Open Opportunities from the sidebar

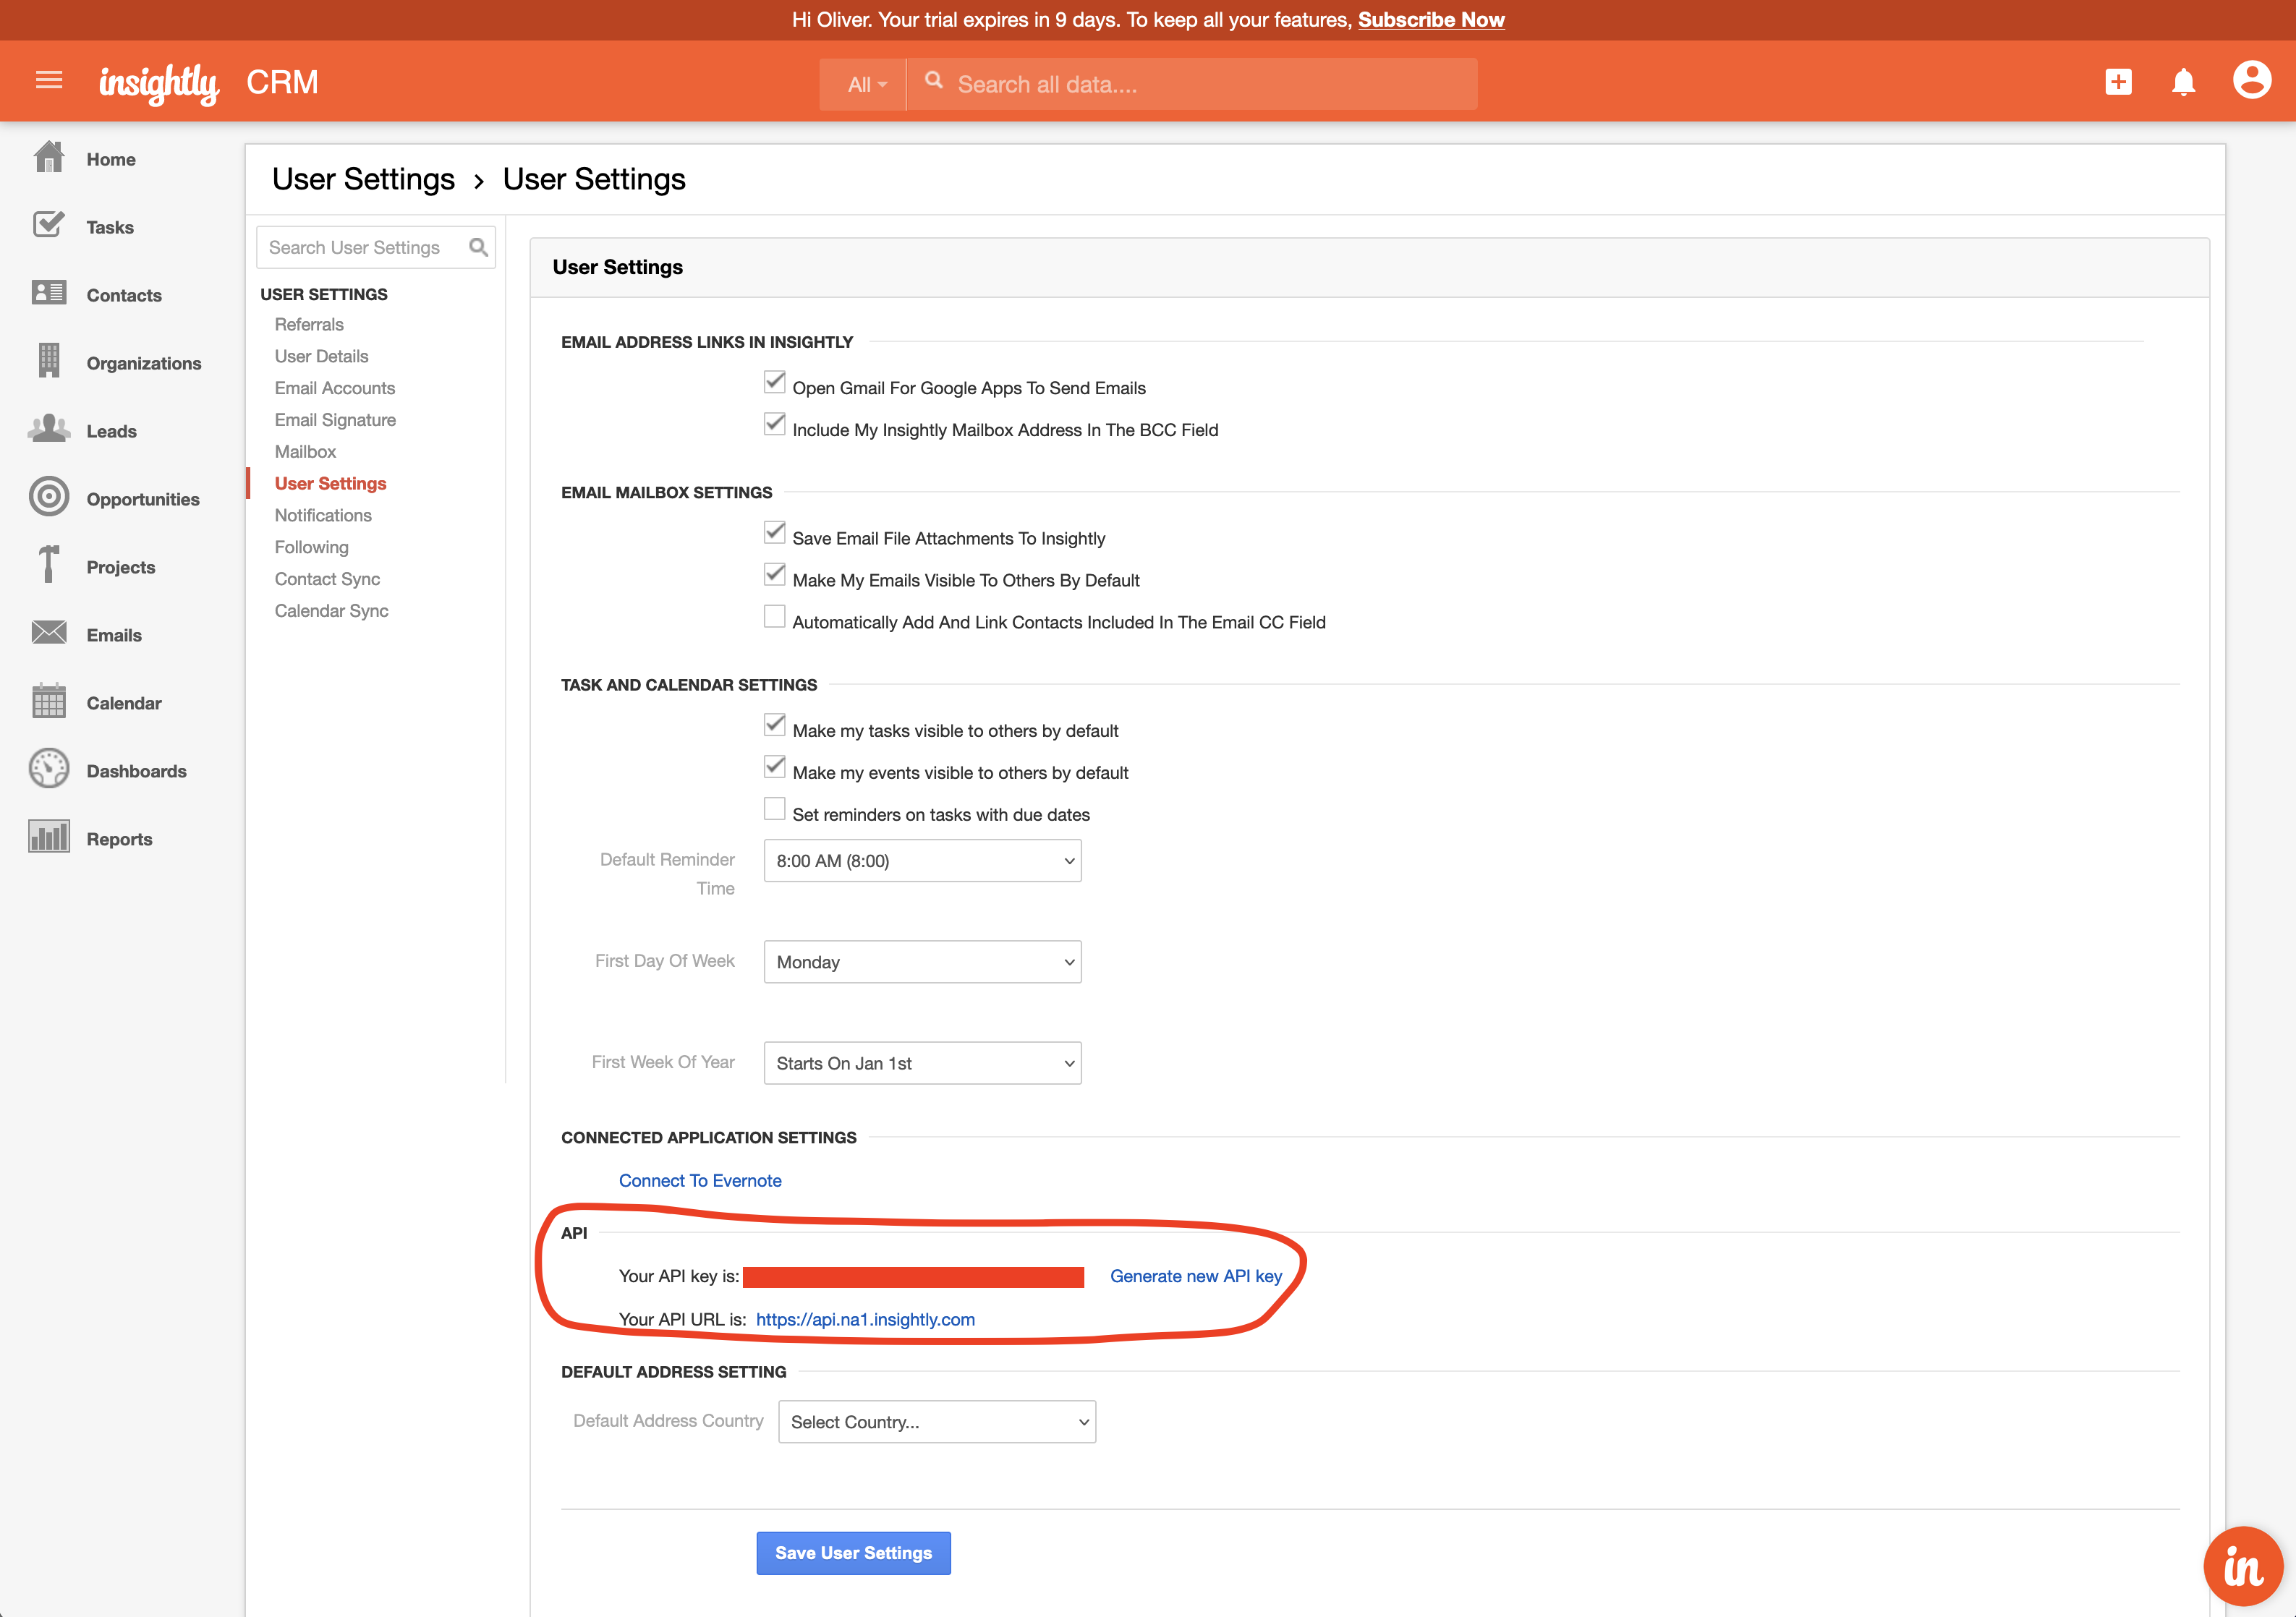[x=142, y=499]
